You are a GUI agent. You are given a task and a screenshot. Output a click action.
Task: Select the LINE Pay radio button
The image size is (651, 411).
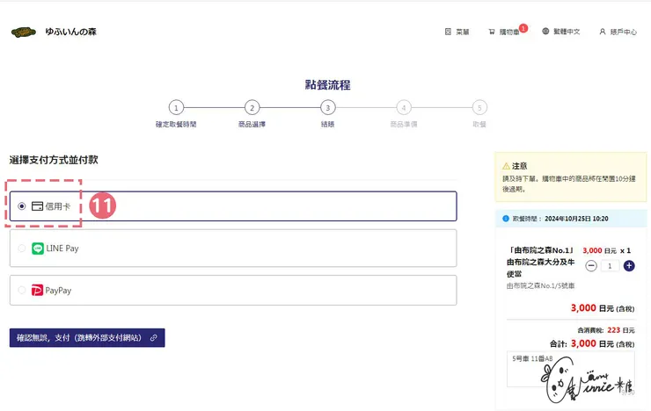coord(22,249)
